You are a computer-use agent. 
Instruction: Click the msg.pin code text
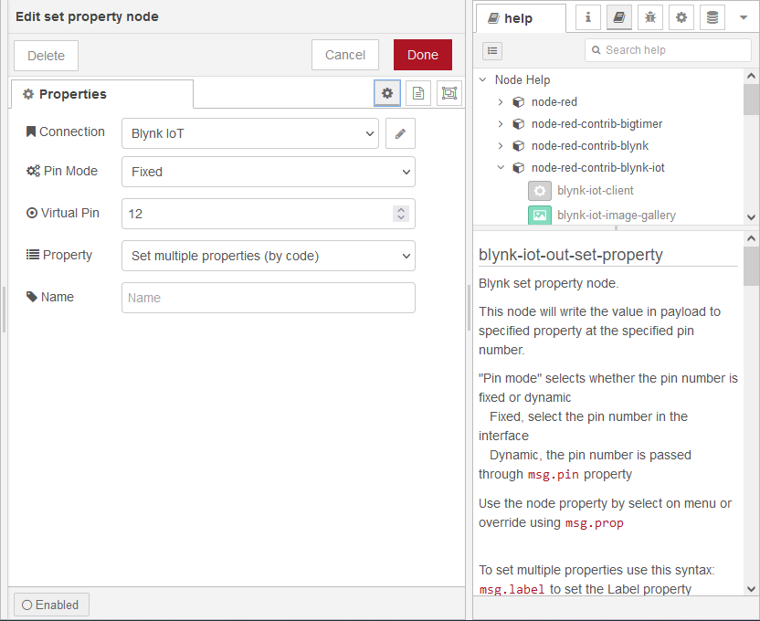(x=553, y=474)
